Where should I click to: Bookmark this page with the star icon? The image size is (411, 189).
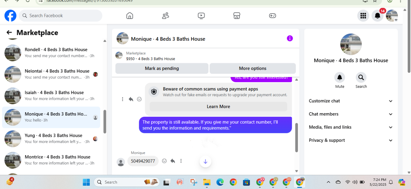(x=375, y=1)
